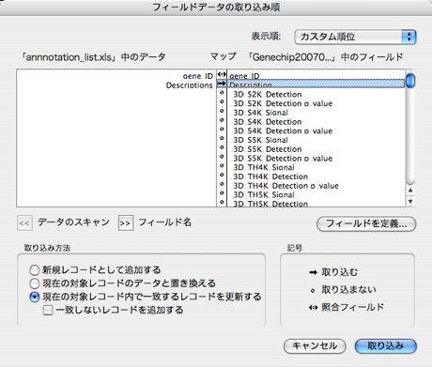Enable 一致しないレコードを追加する checkbox
Viewport: 432px width, 367px height.
click(x=48, y=311)
